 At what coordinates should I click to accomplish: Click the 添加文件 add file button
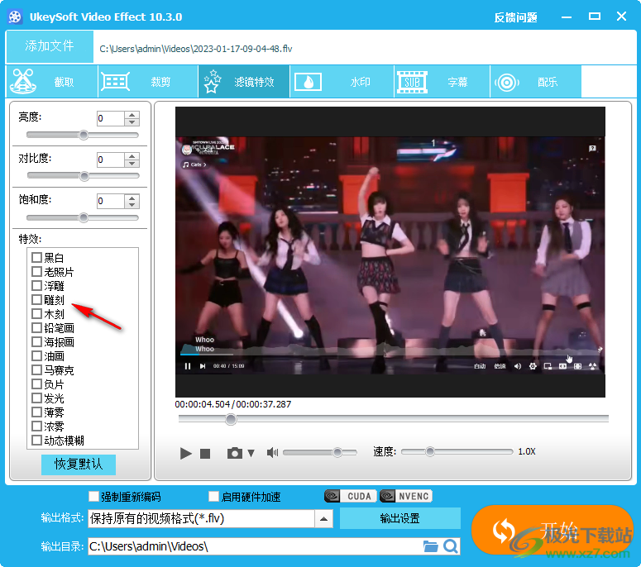click(50, 46)
